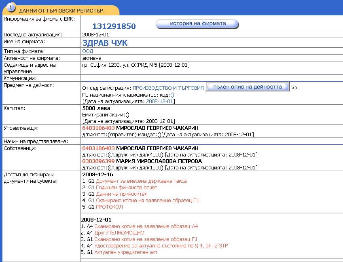Image resolution: width=343 pixels, height=262 pixels.
Task: Click the Последна актуализация label
Action: pos(33,34)
